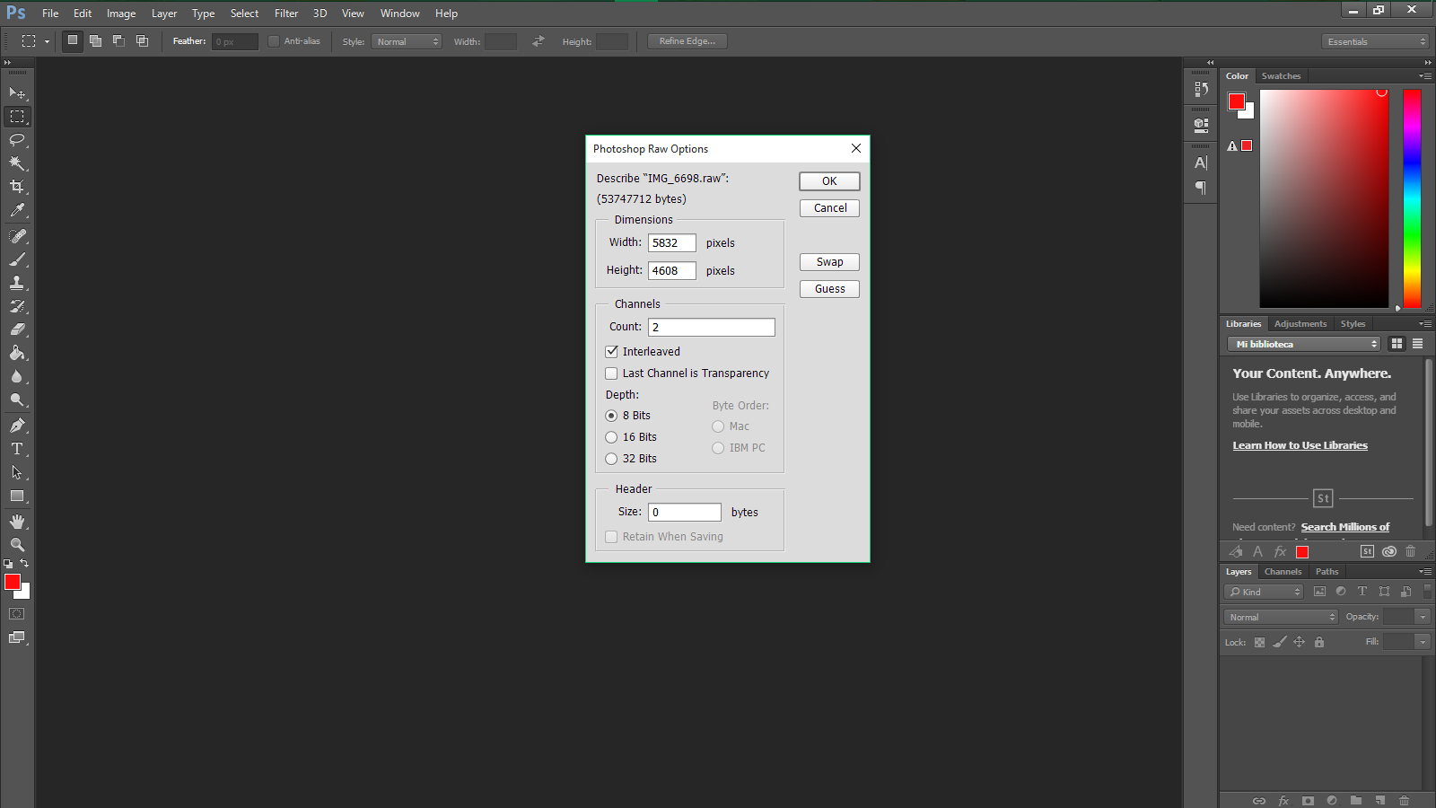The height and width of the screenshot is (808, 1436).
Task: Open the Character panel icon
Action: coord(1201,162)
